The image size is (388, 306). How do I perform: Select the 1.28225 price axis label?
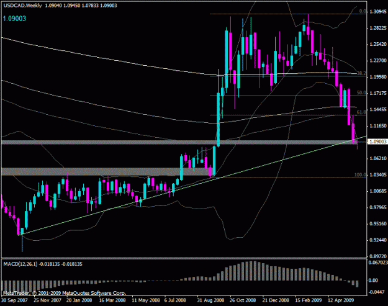377,28
